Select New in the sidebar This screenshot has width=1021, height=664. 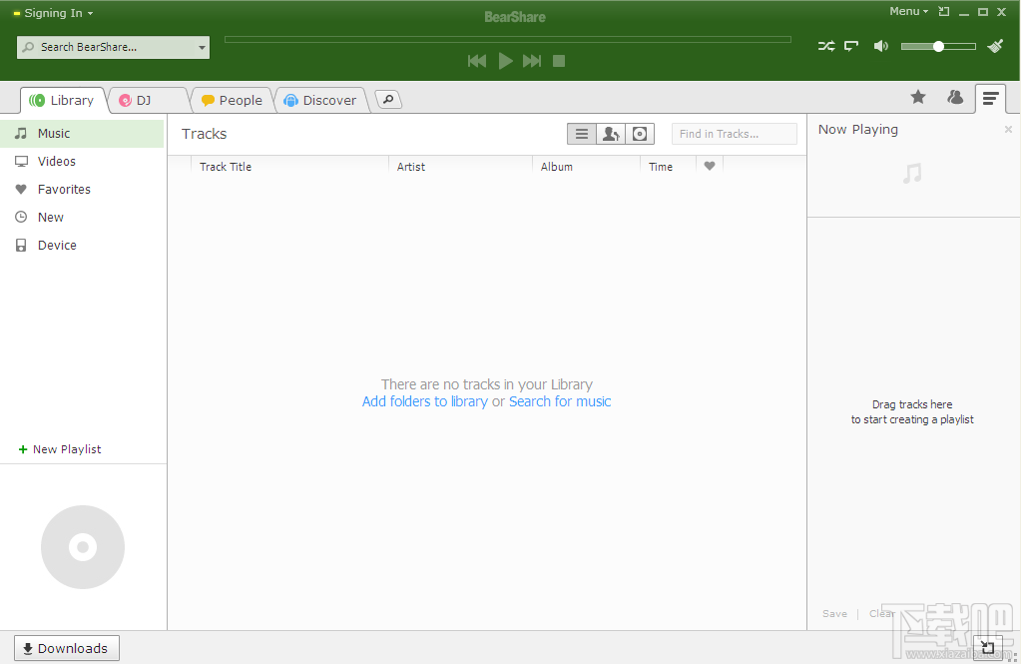(82, 218)
